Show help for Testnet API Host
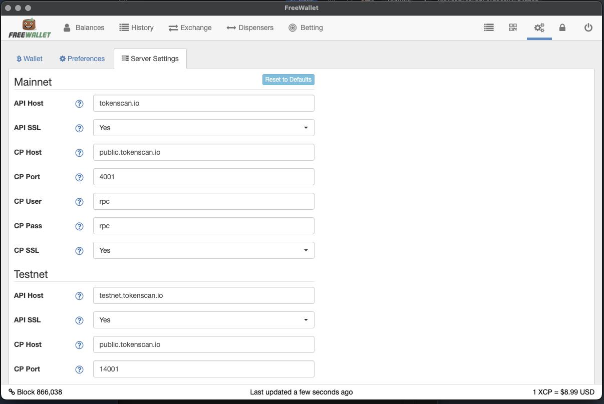604x404 pixels. (79, 296)
